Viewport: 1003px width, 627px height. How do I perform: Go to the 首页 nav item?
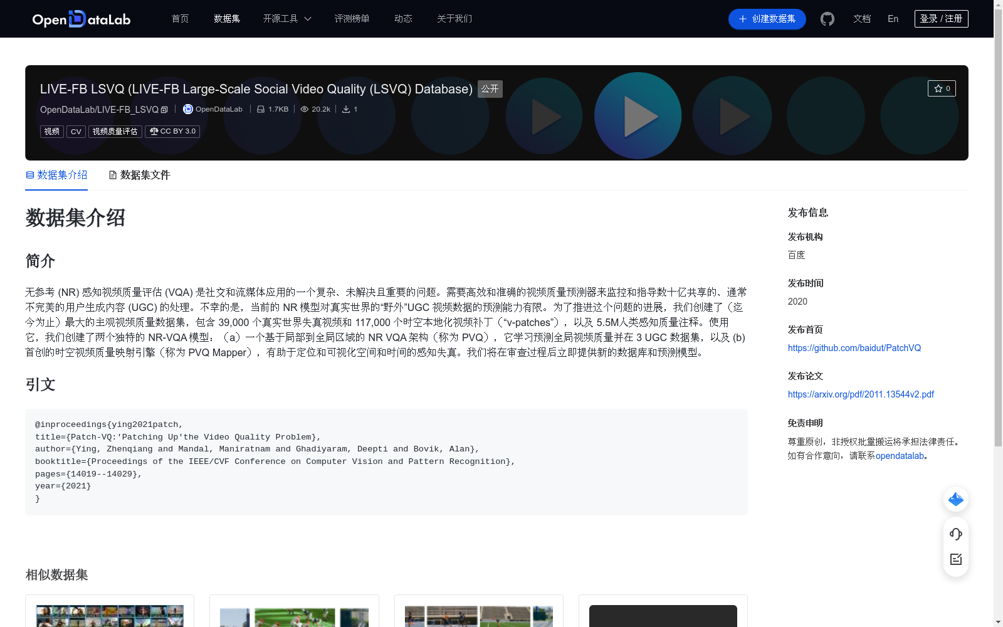click(180, 19)
